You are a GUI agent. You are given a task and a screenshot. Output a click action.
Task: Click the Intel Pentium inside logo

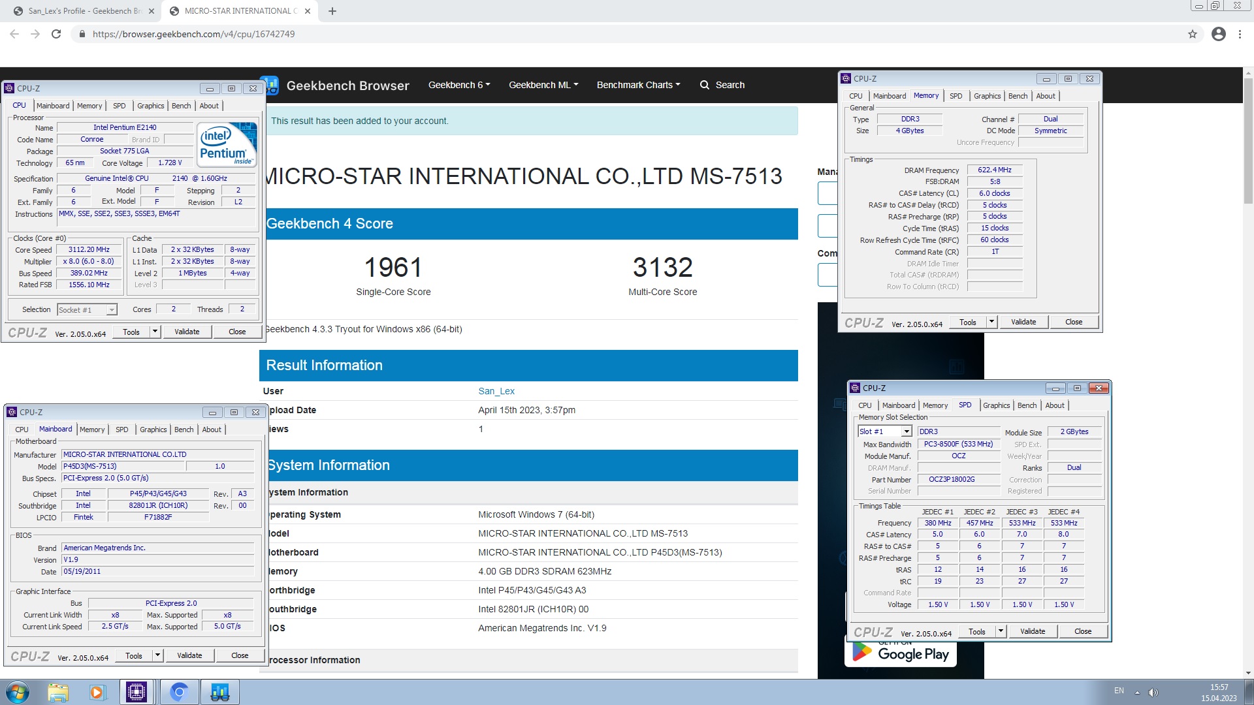click(x=227, y=144)
